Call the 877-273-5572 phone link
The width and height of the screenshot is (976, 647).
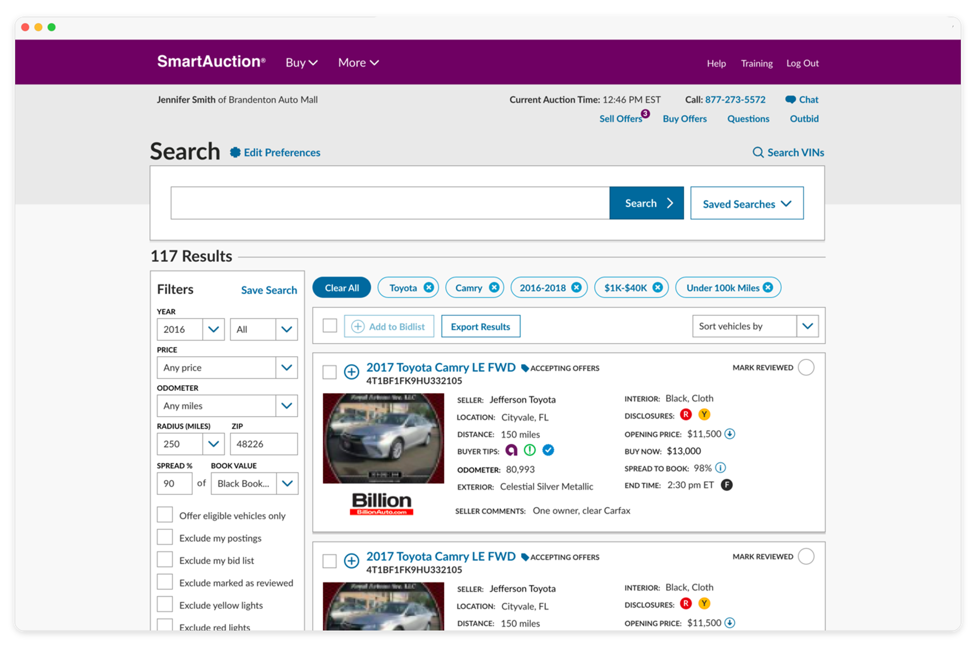pos(735,100)
